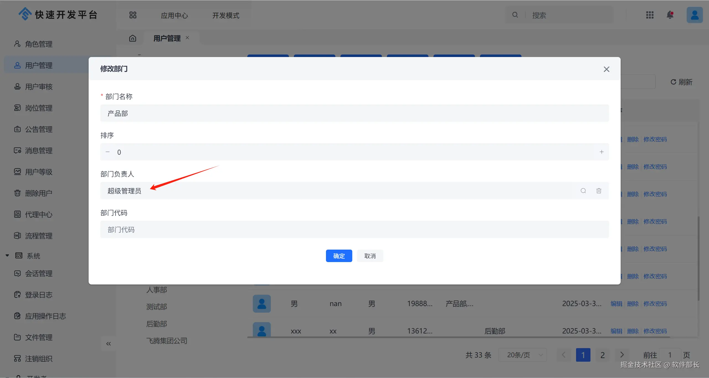The width and height of the screenshot is (709, 378).
Task: Click the home icon tab
Action: coord(133,38)
